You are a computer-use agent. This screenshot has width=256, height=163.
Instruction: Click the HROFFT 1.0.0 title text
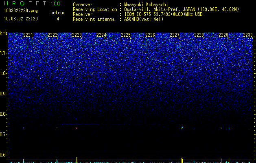pos(32,3)
